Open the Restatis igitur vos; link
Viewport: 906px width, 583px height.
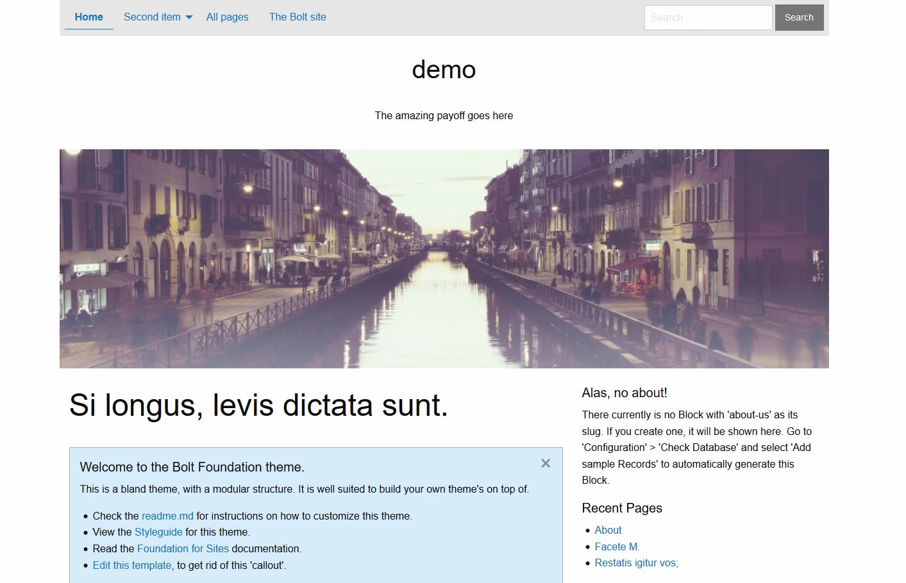(636, 562)
